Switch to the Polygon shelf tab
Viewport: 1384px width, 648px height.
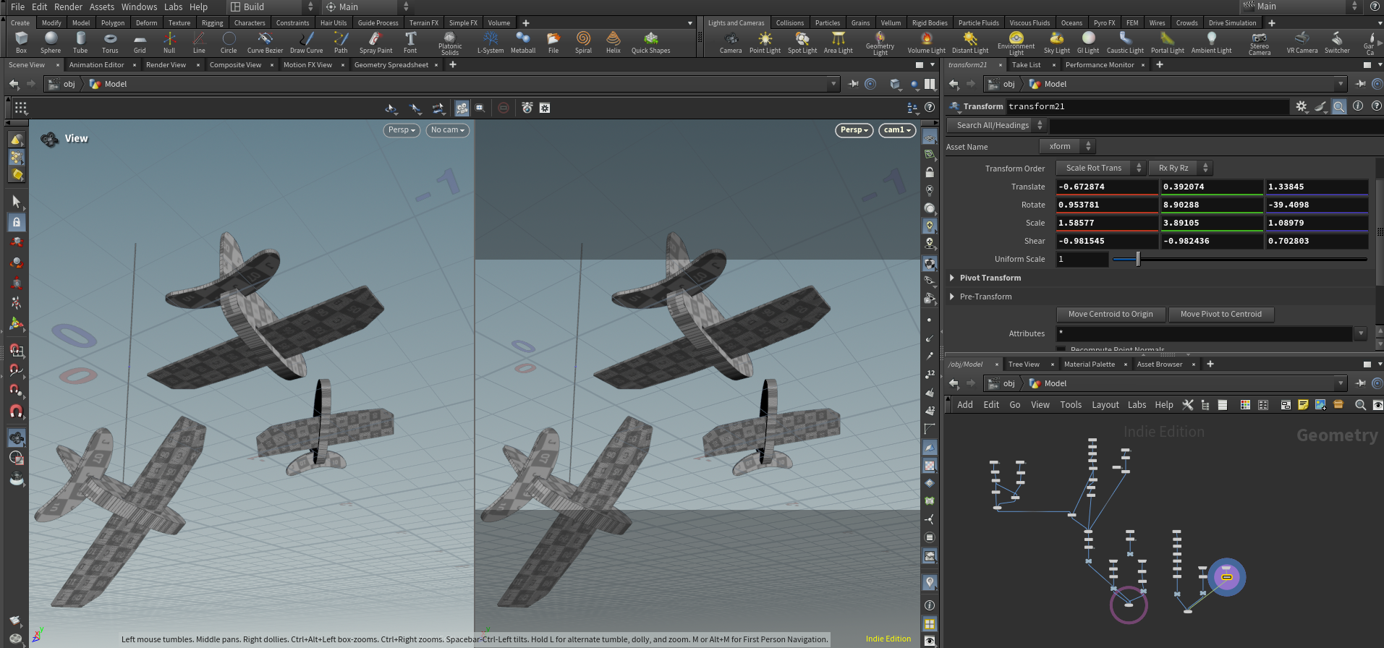(x=113, y=22)
